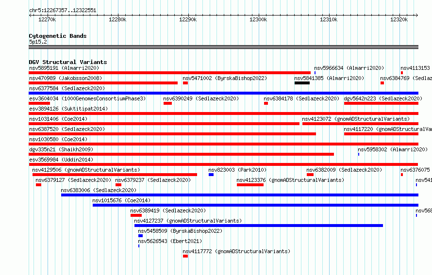This screenshot has height=275, width=432.
Task: Open nsv6383006 (Sedlazeck2020) label
Action: (x=99, y=190)
